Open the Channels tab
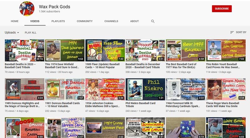The height and width of the screenshot is (138, 250). (x=111, y=21)
